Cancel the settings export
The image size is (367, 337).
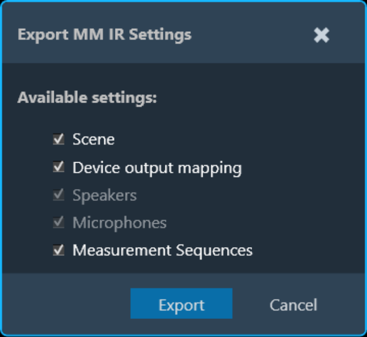click(x=293, y=305)
